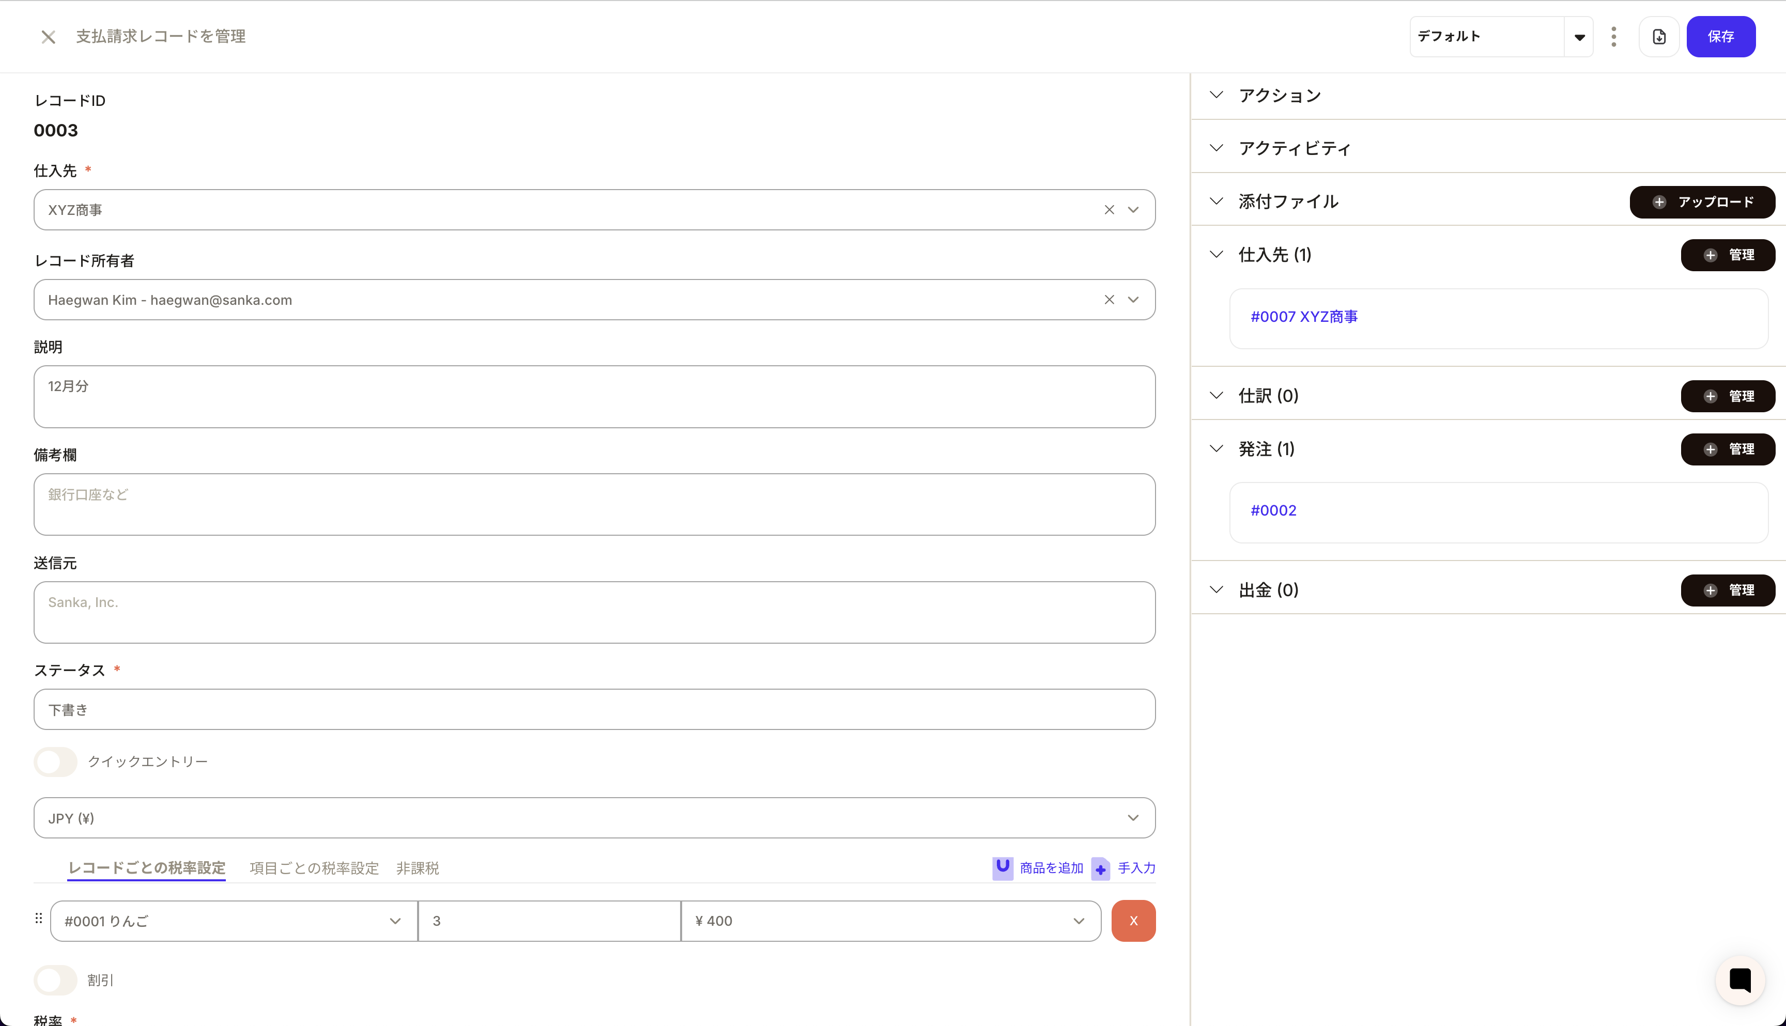The image size is (1786, 1026).
Task: Enable the クイックエントリー toggle
Action: point(56,761)
